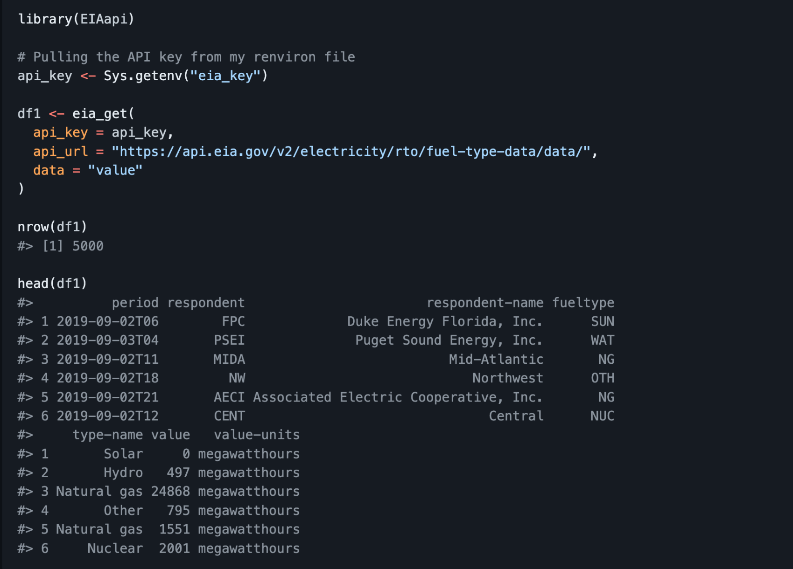Click the orange api_key argument name
This screenshot has height=569, width=793.
pyautogui.click(x=60, y=132)
